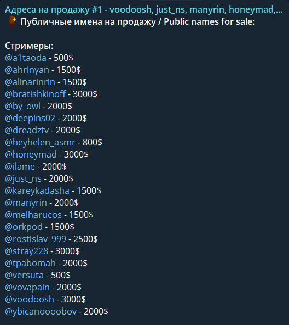Click the @stray228 mention link

26,251
